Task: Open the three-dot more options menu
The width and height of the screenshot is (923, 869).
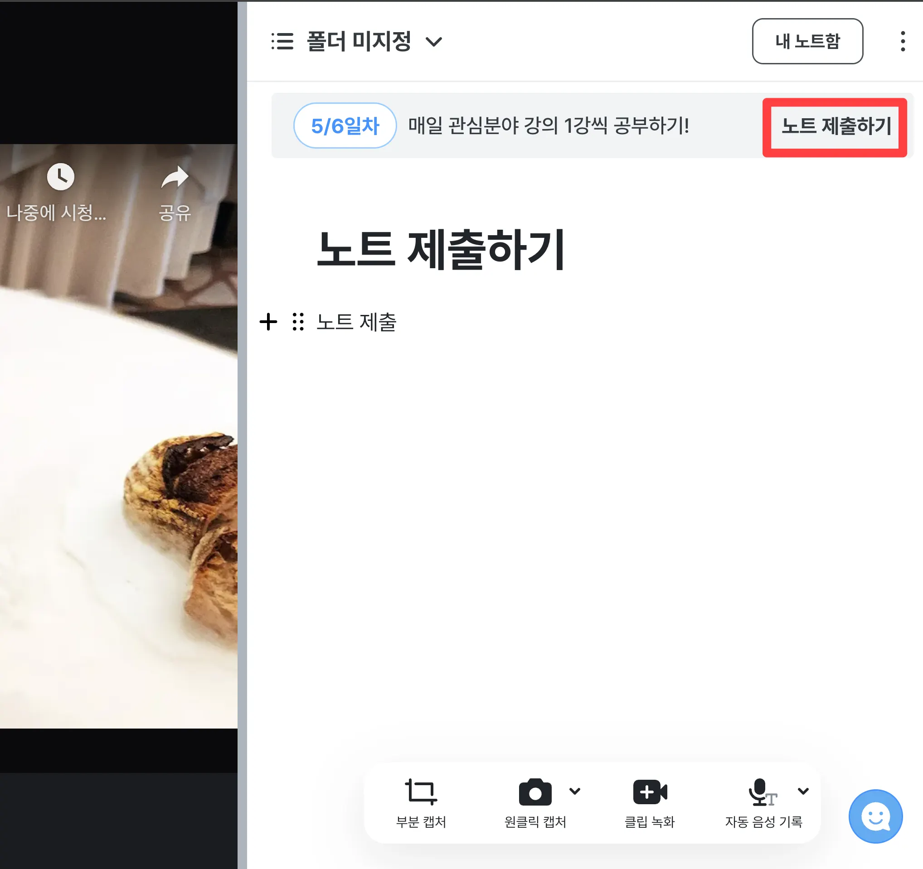Action: [x=903, y=41]
